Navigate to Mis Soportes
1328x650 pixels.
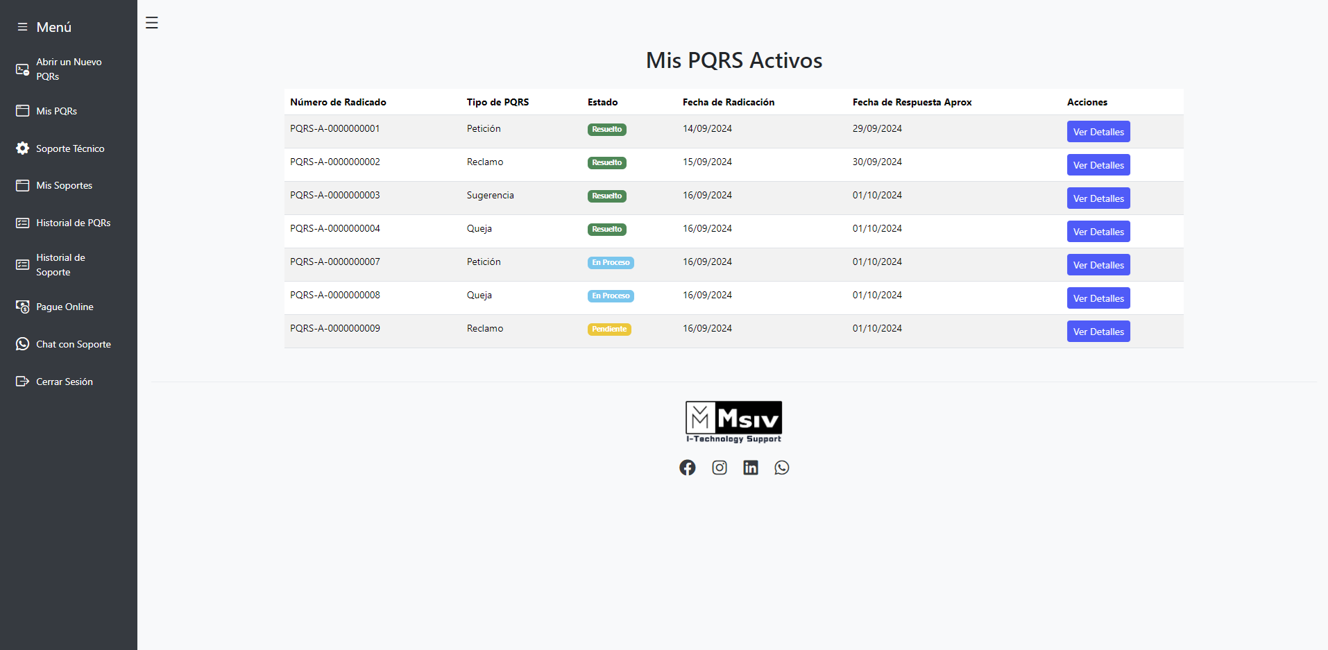pyautogui.click(x=64, y=185)
